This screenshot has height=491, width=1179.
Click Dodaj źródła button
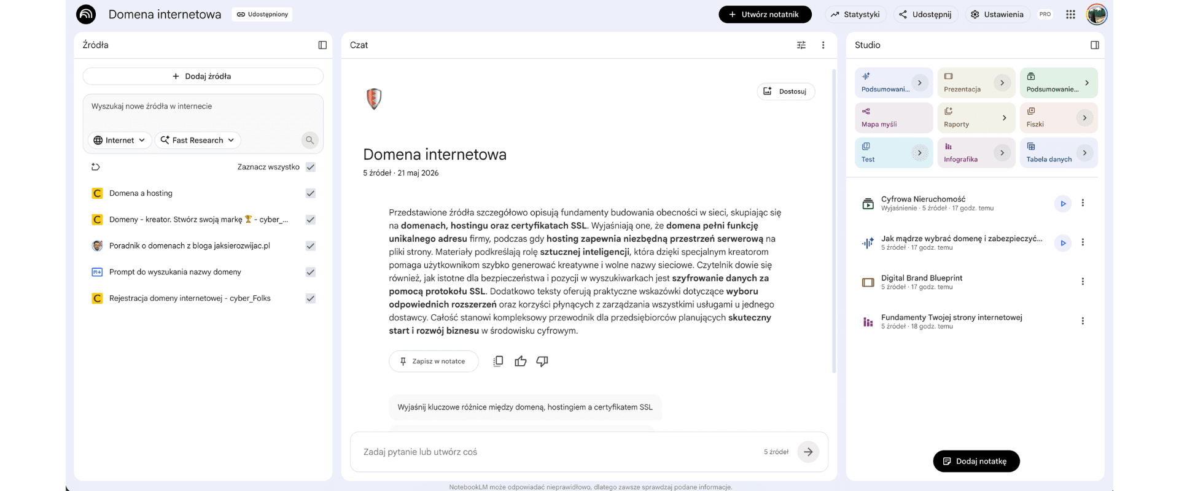[203, 76]
